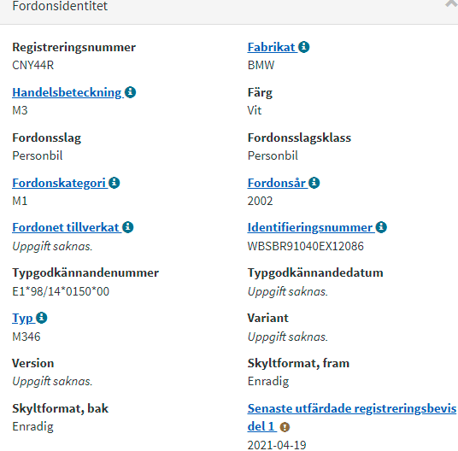
Task: Open the Fordonsår link
Action: (276, 183)
